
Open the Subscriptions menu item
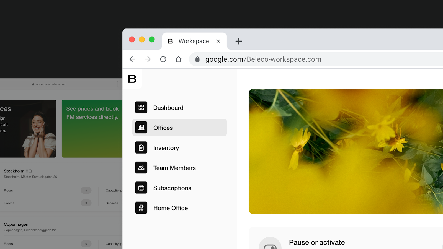[172, 188]
